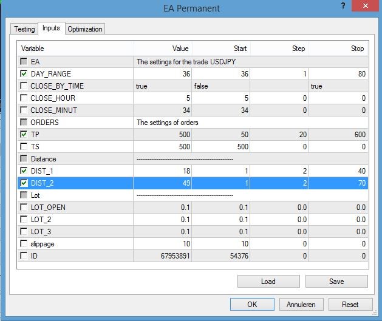Click the greyed EA row checkbox
This screenshot has height=321, width=382.
coord(24,61)
